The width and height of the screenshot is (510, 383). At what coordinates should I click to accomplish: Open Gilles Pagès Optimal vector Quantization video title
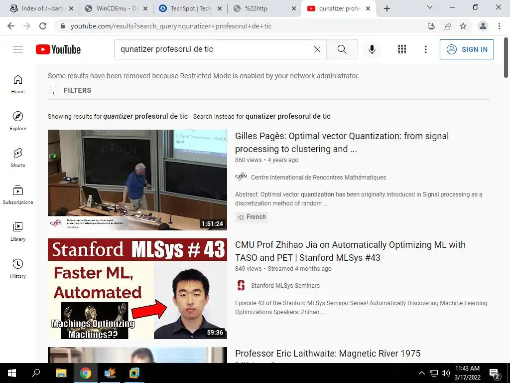(342, 142)
